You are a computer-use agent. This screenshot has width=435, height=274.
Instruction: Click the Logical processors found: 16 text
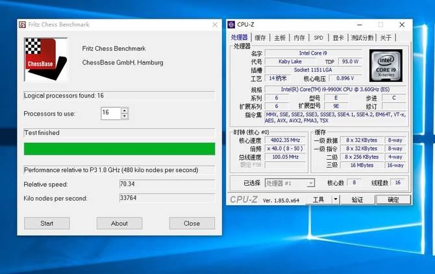(64, 95)
